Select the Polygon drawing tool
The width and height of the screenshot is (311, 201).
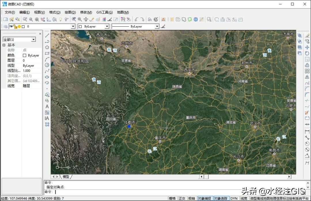coord(47,47)
